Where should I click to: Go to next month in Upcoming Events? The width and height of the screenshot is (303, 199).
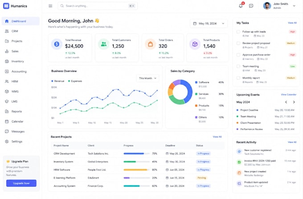coord(294,102)
